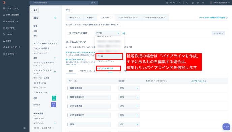Click the アップグレード button
The image size is (232, 132).
point(173,3)
